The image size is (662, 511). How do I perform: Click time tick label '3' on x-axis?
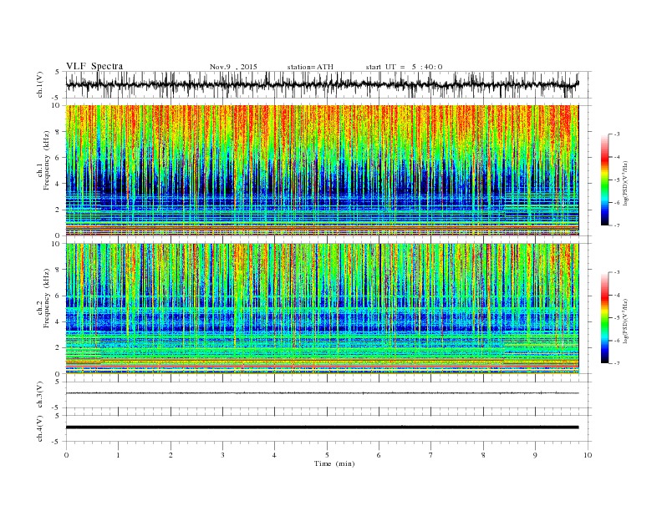click(222, 455)
